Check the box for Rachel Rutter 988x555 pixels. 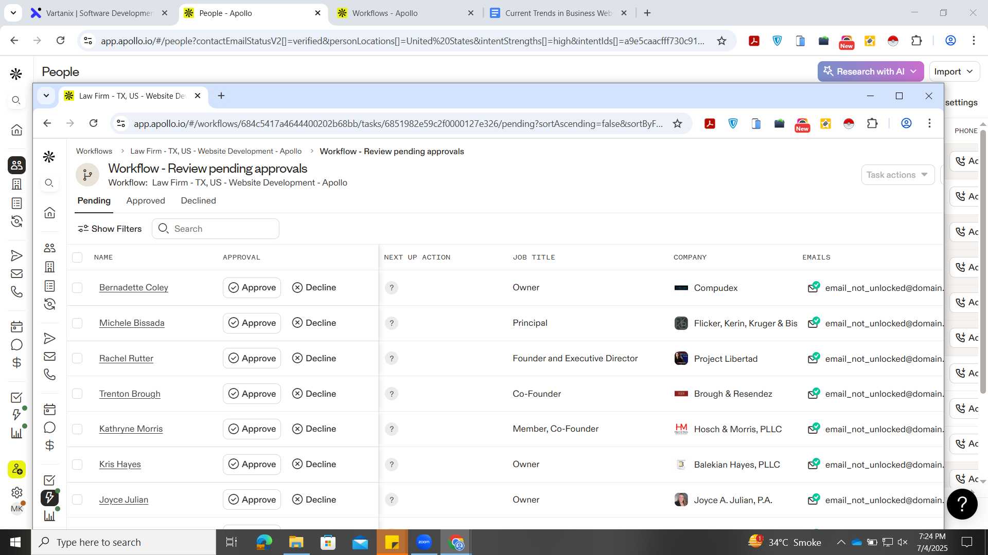[x=77, y=358]
